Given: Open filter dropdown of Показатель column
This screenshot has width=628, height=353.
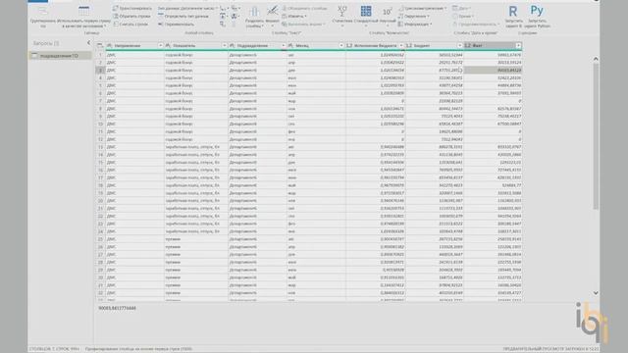Looking at the screenshot, I should 225,46.
